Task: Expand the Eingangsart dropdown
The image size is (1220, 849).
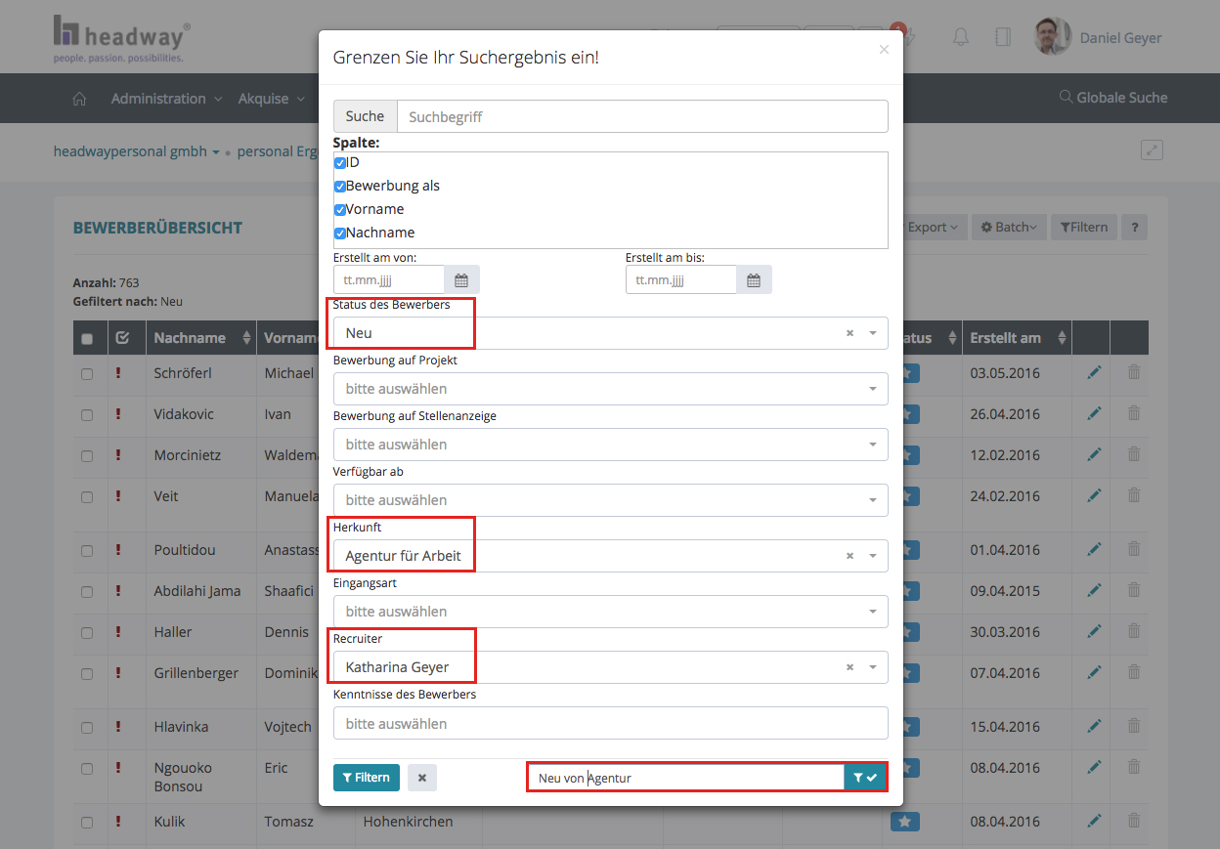Action: [610, 612]
